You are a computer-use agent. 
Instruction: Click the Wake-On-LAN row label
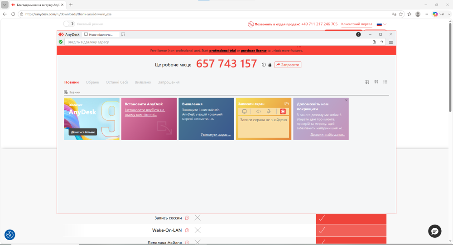(x=167, y=230)
